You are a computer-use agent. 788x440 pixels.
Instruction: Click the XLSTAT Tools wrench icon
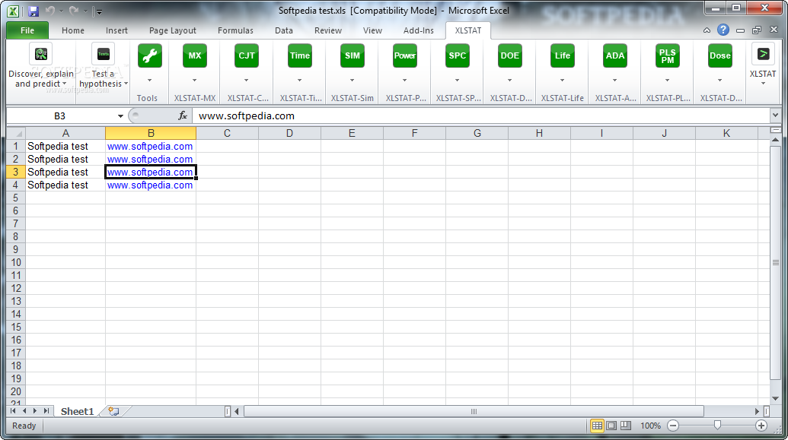(150, 55)
